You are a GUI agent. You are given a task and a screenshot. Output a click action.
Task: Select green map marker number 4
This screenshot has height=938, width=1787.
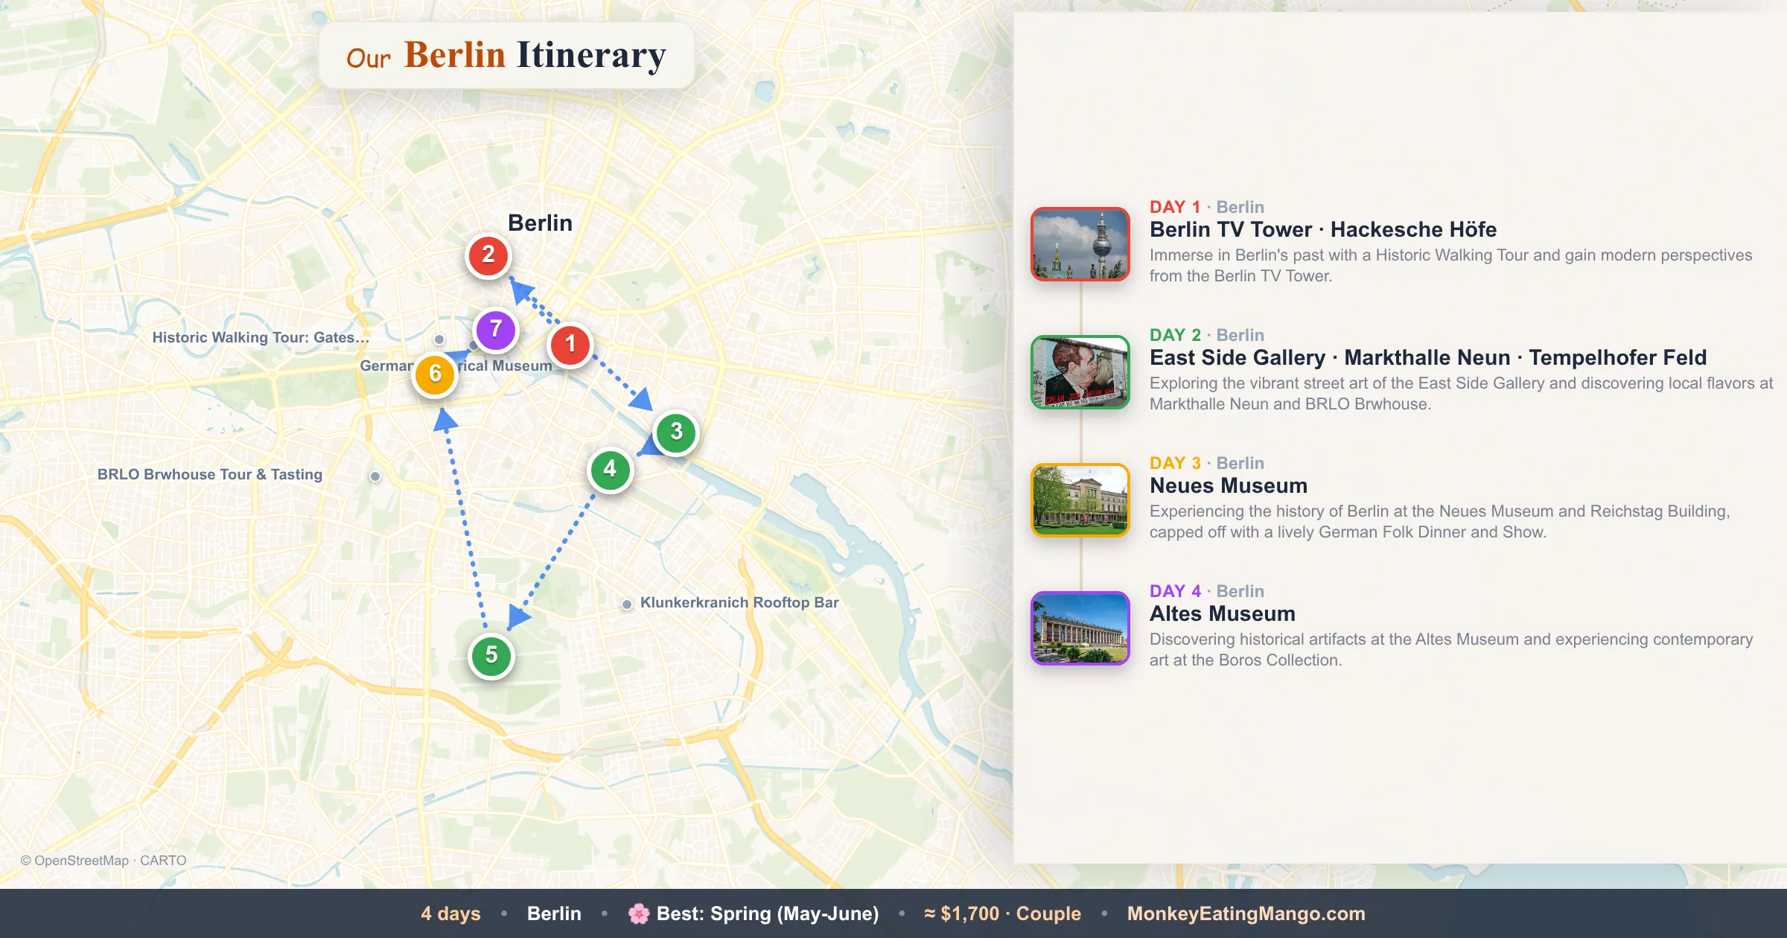611,470
